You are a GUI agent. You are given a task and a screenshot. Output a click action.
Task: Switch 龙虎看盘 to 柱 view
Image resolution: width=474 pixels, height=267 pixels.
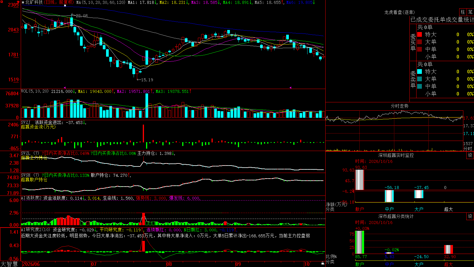pos(463,12)
